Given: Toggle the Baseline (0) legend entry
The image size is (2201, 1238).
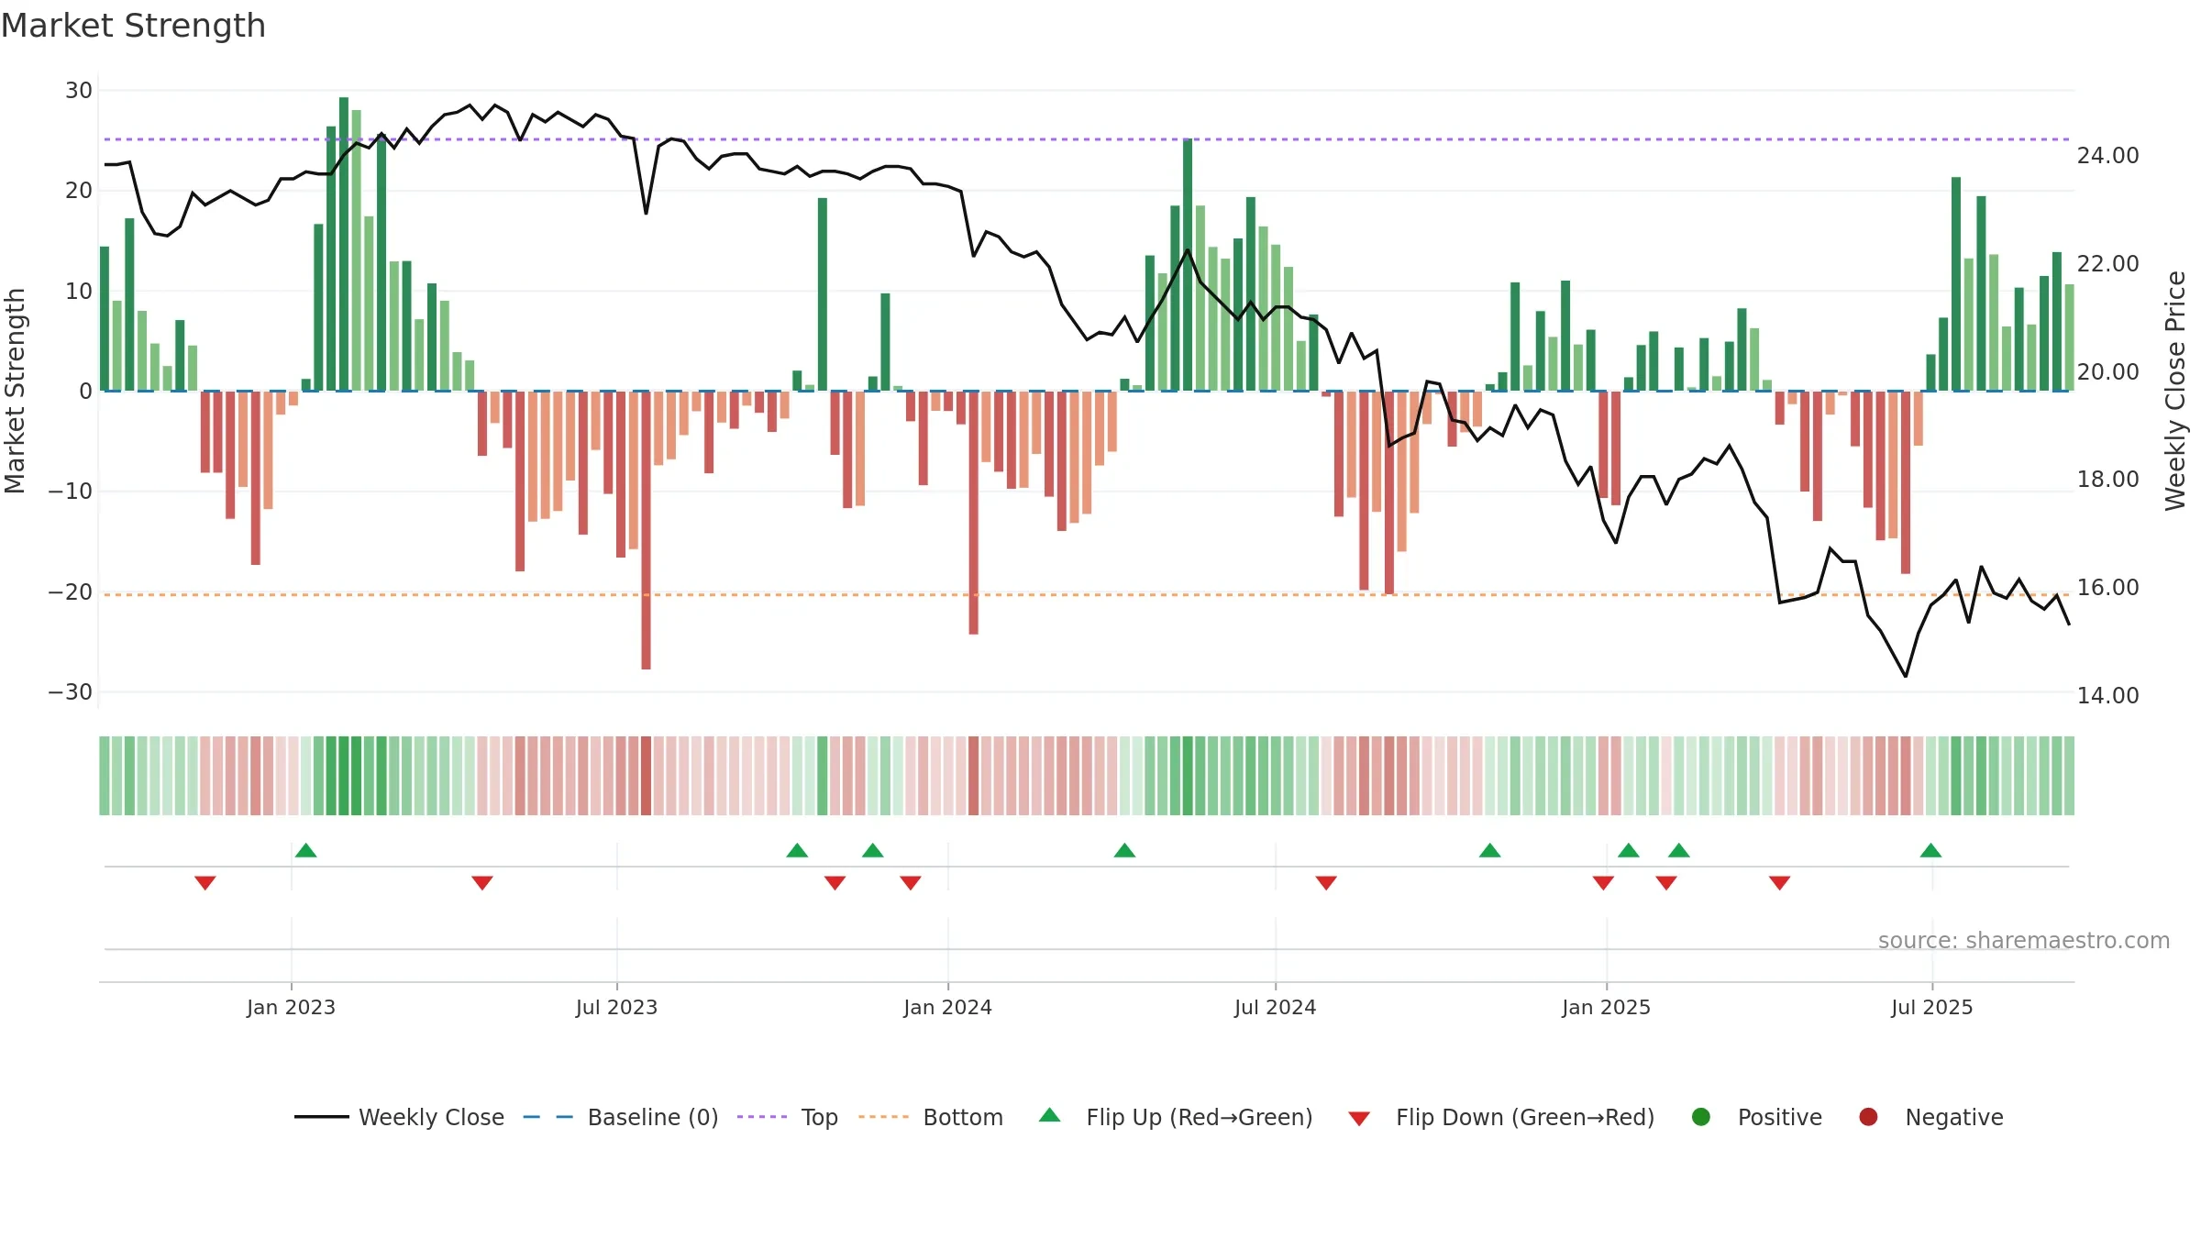Looking at the screenshot, I should (621, 1117).
